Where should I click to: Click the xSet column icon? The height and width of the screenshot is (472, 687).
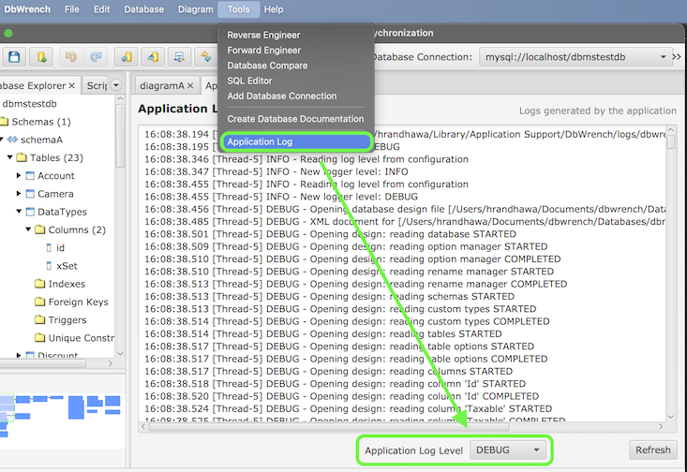(49, 266)
